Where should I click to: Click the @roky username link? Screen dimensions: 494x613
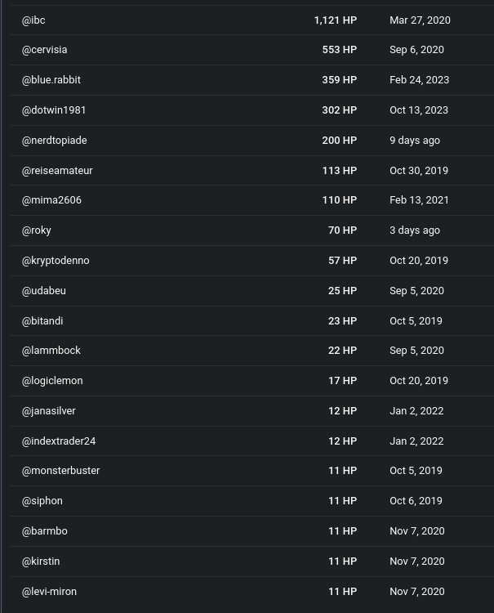pos(36,230)
